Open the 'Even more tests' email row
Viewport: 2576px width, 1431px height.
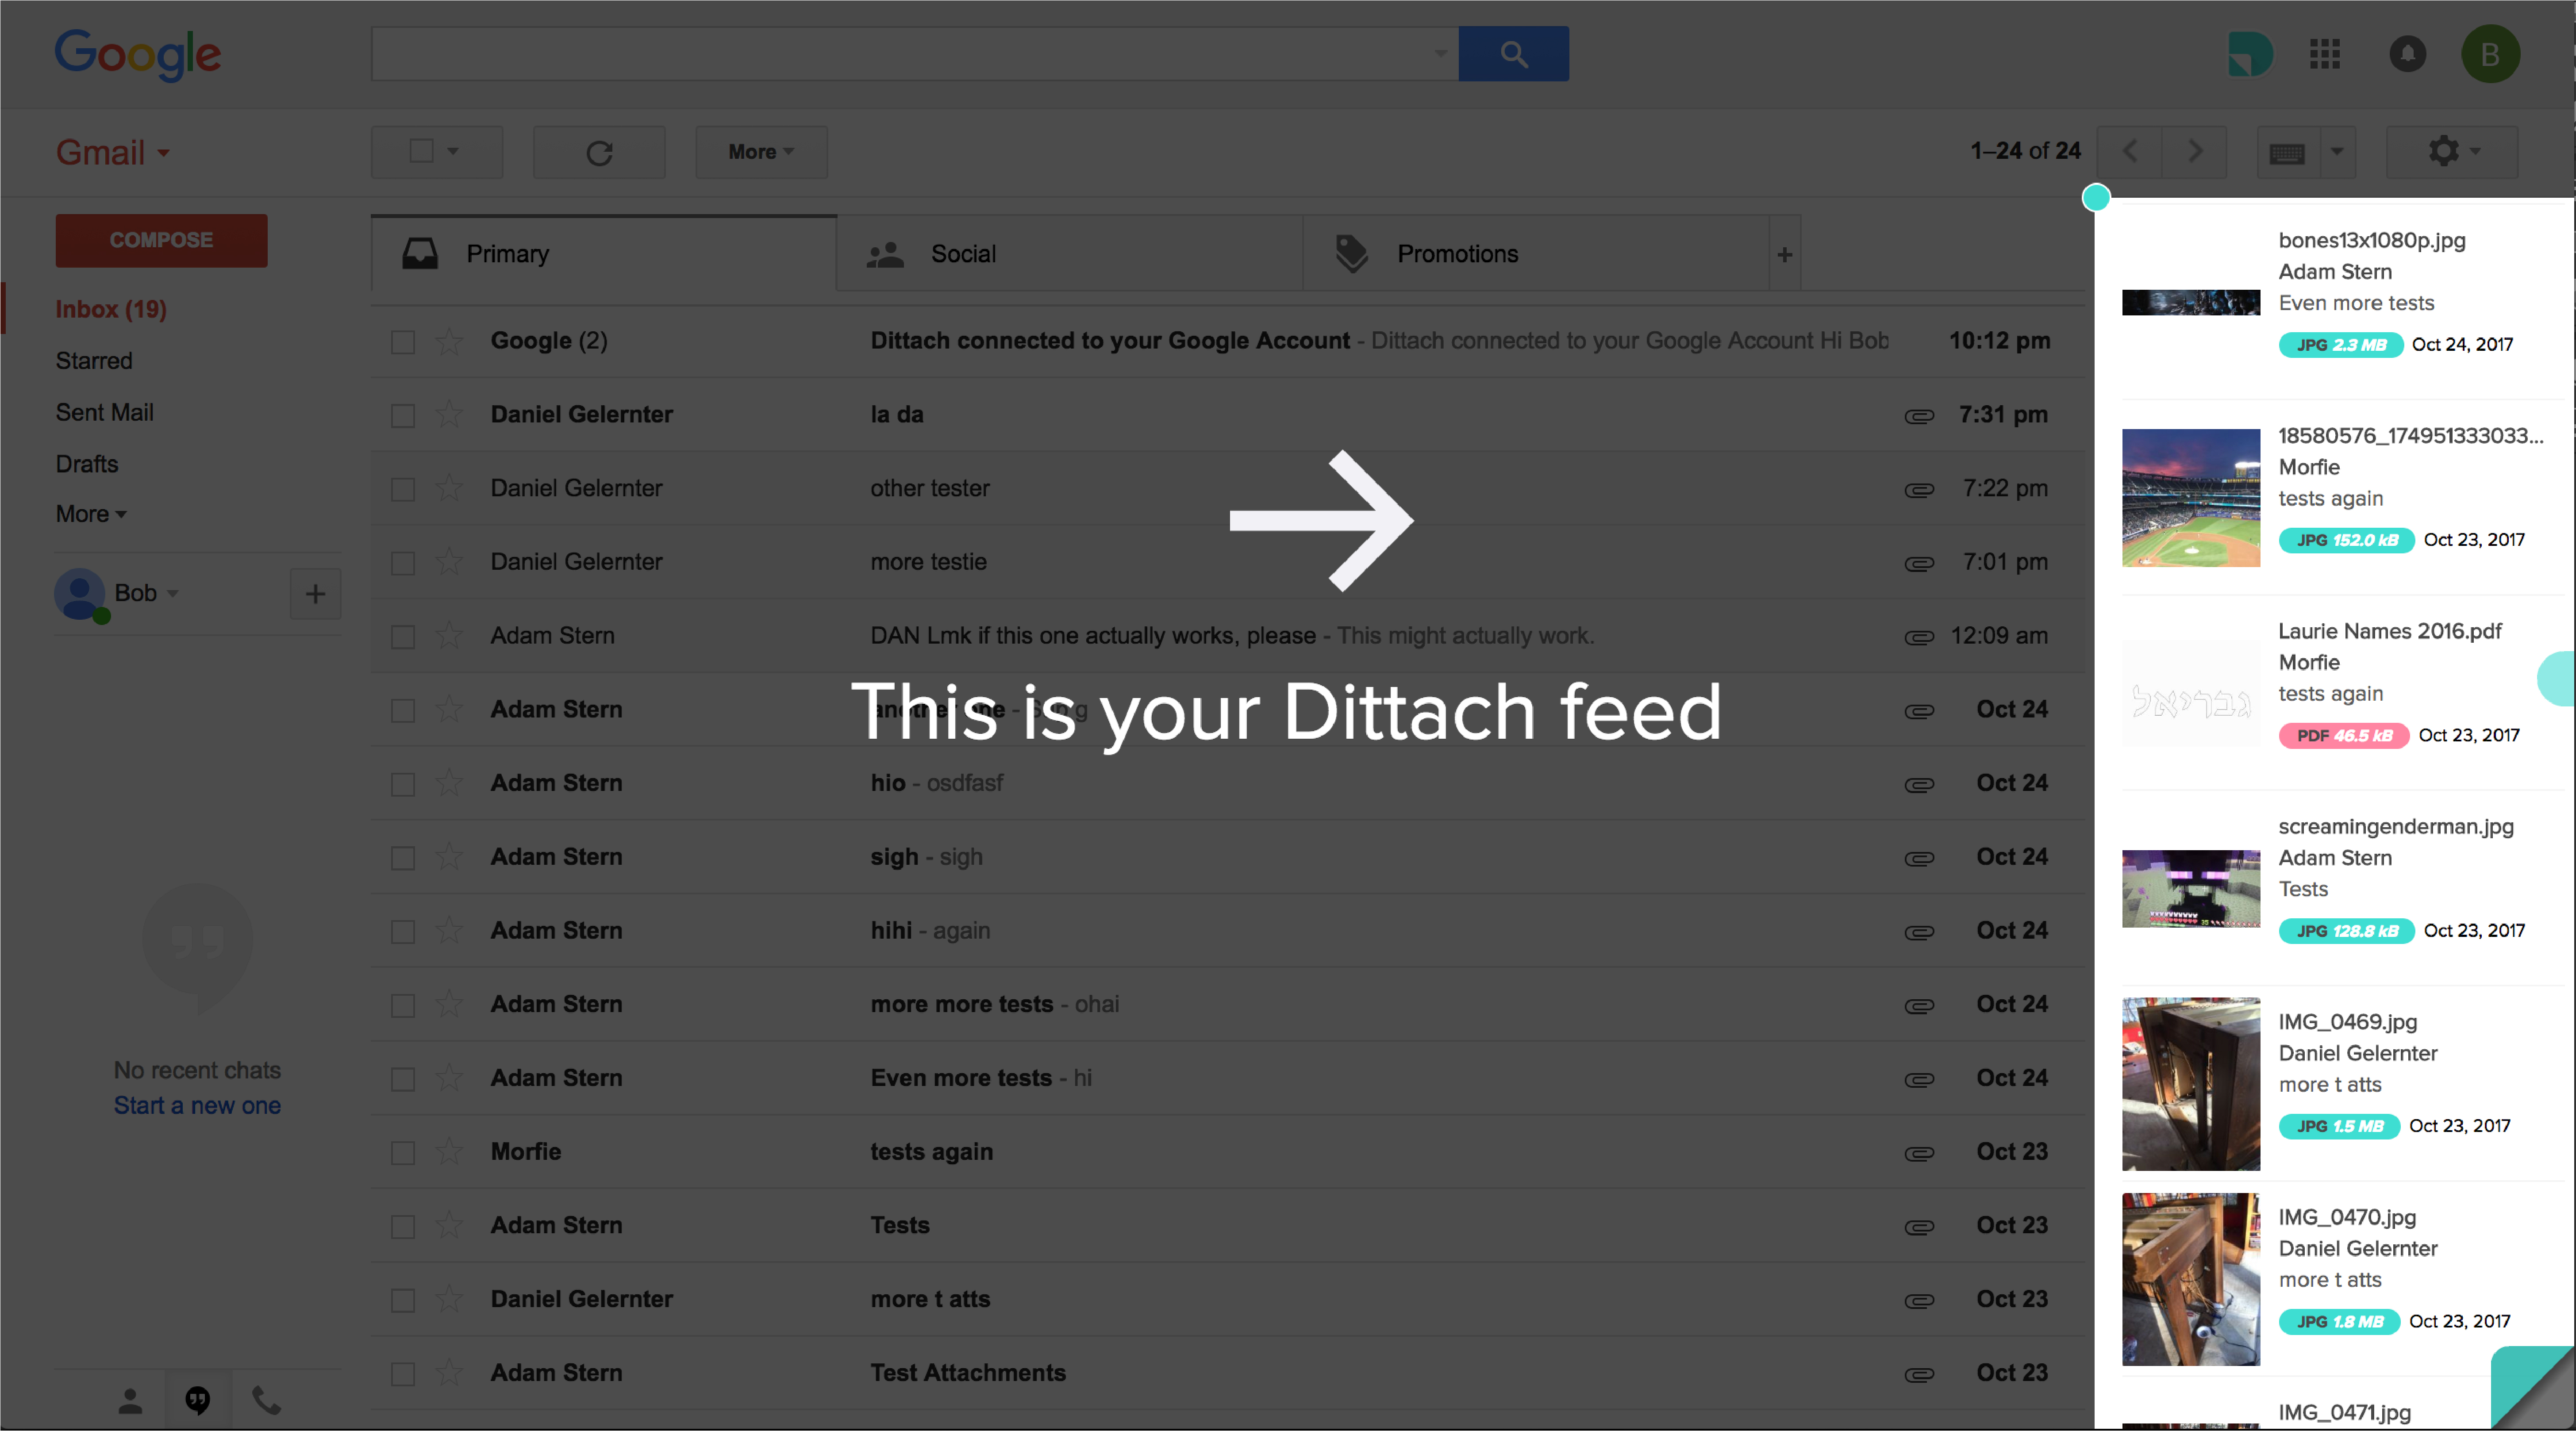click(1228, 1078)
